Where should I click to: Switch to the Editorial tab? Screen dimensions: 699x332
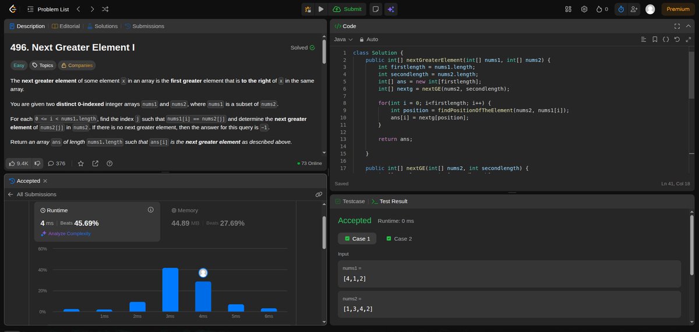coord(66,26)
